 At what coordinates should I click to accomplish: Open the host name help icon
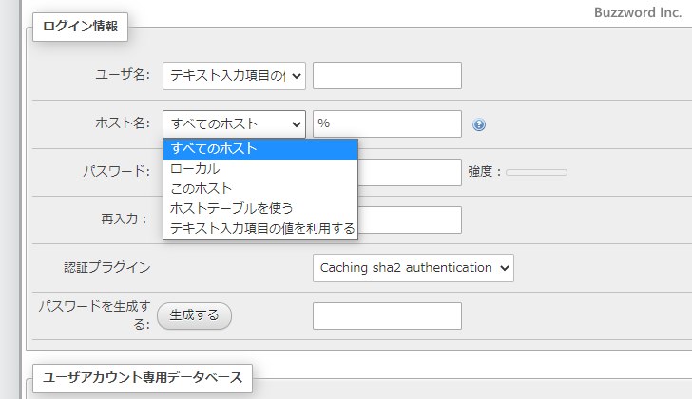tap(479, 124)
